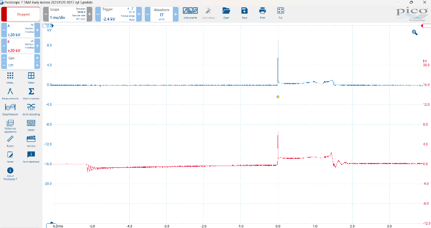The width and height of the screenshot is (431, 228).
Task: Click the yellow trigger marker diamond
Action: 278,97
